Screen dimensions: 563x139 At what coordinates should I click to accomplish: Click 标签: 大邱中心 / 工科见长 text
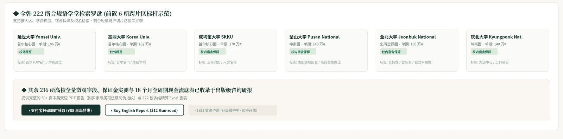[489, 62]
